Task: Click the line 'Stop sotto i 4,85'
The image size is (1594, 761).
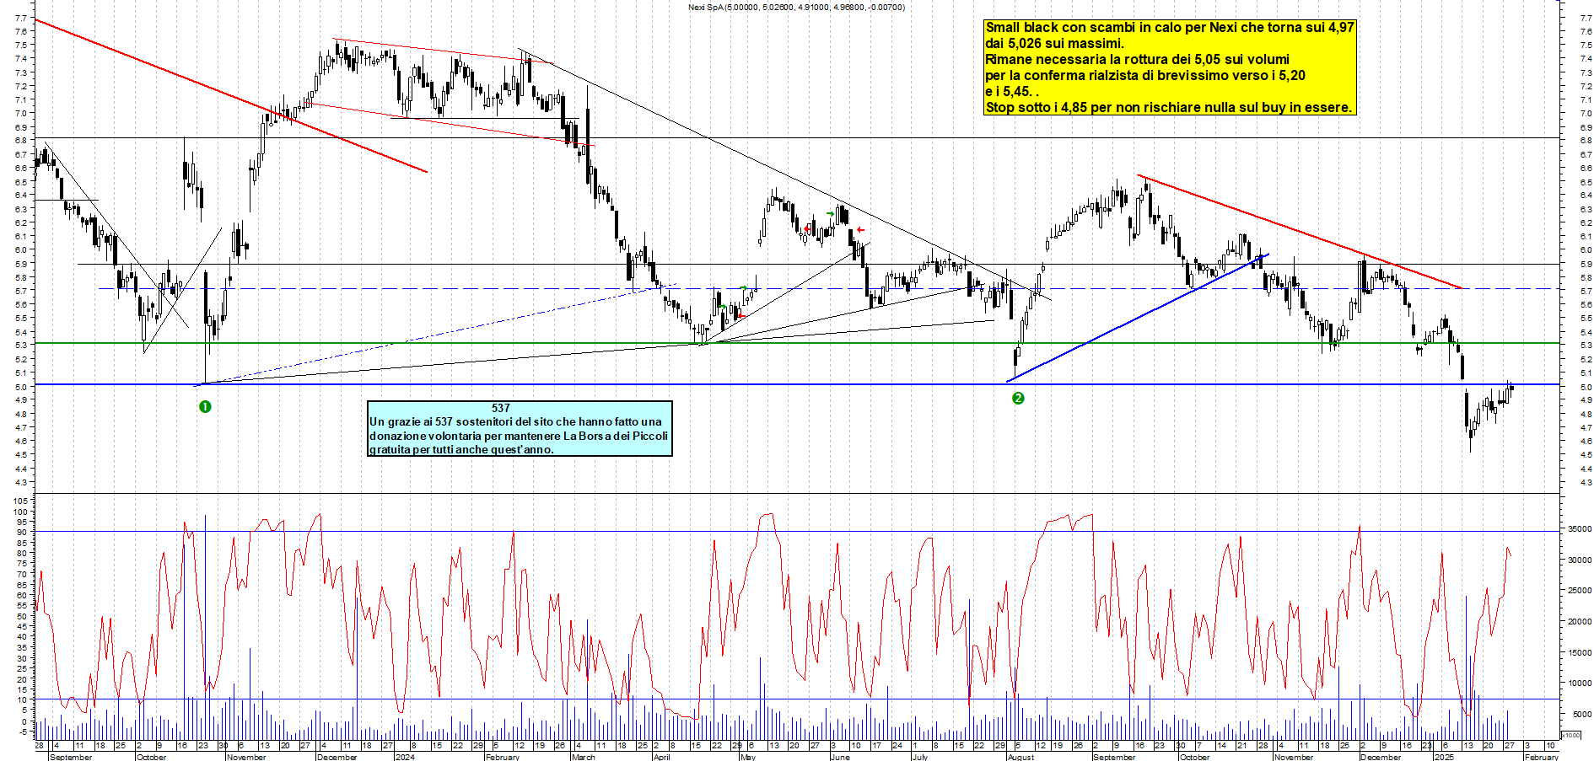Action: [x=1169, y=108]
